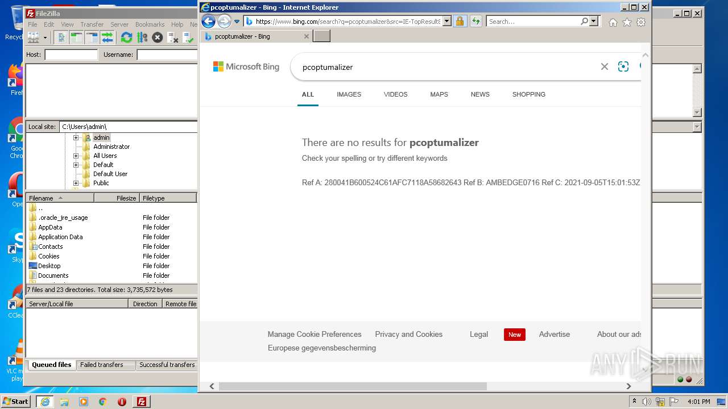Open FileZilla Bookmarks menu
The image size is (728, 409).
pos(150,24)
